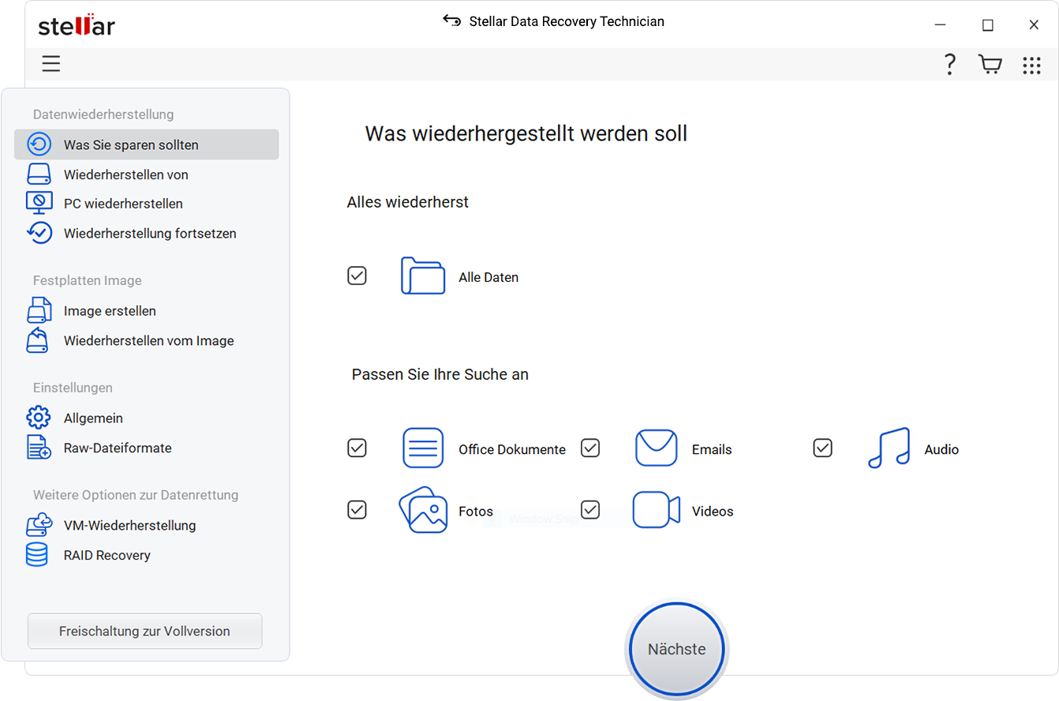1059x701 pixels.
Task: Close the Stellar Data Recovery window
Action: pyautogui.click(x=1034, y=24)
